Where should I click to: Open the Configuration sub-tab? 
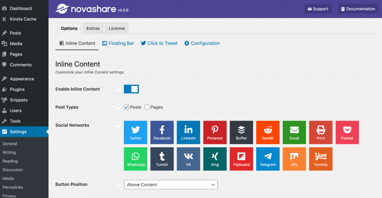coord(202,43)
